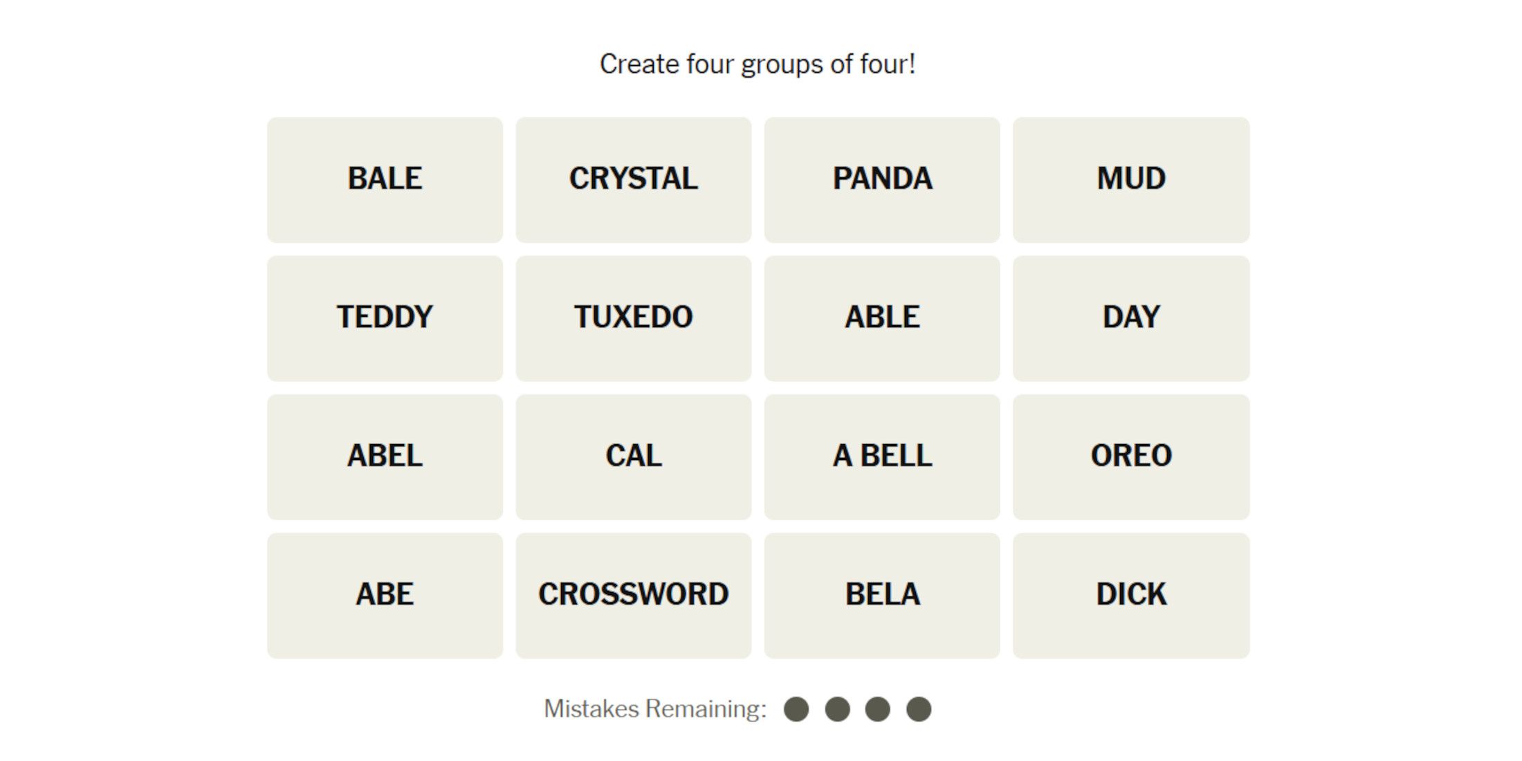Image resolution: width=1522 pixels, height=761 pixels.
Task: Tap the DICK word tile
Action: [x=1131, y=595]
